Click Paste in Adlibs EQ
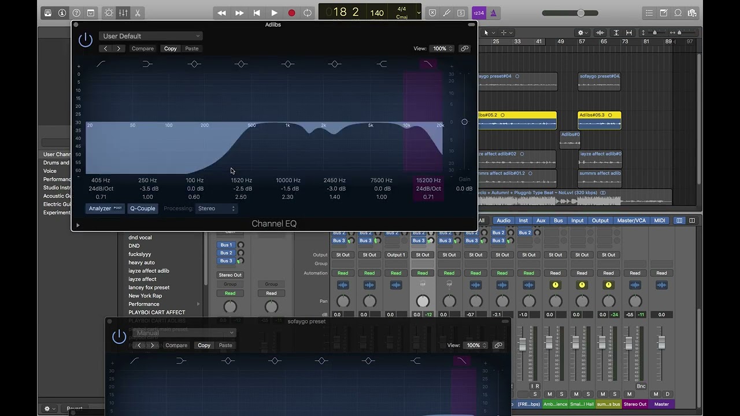 click(x=192, y=49)
